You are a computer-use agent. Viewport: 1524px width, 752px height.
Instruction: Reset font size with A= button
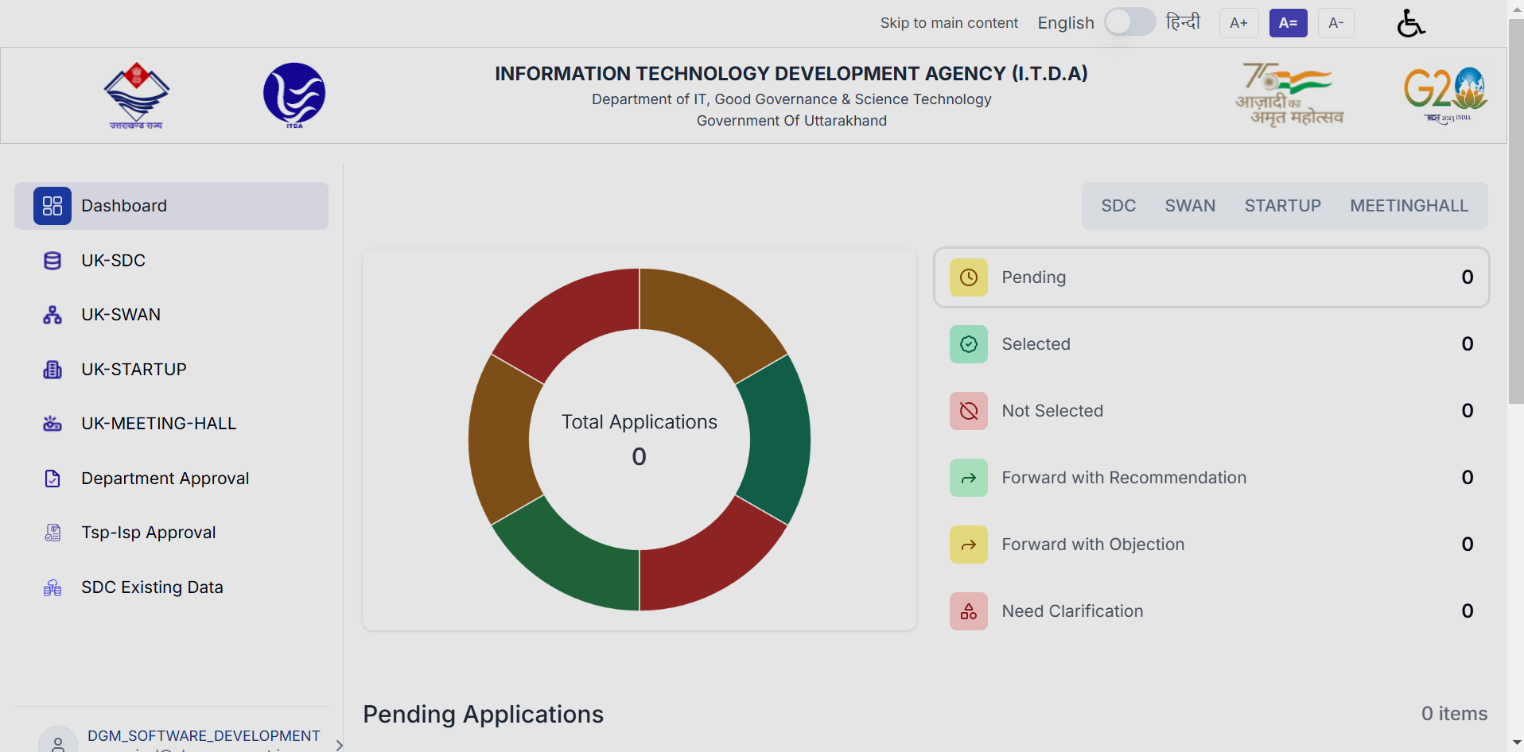tap(1288, 23)
